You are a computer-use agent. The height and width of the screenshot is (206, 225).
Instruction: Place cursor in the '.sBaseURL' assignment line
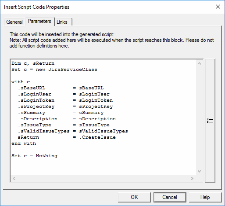pos(61,88)
